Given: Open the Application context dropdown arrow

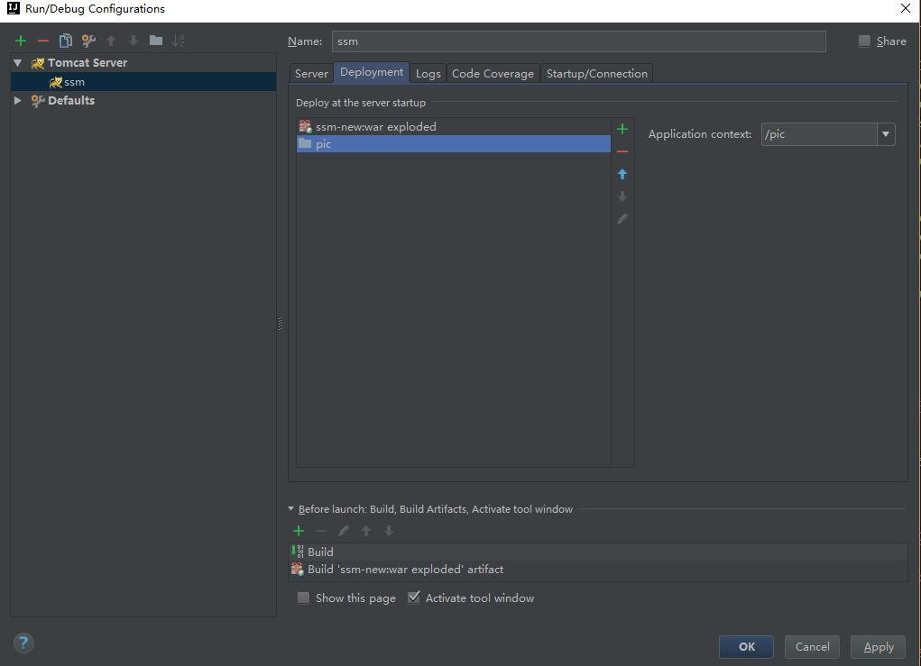Looking at the screenshot, I should (886, 134).
